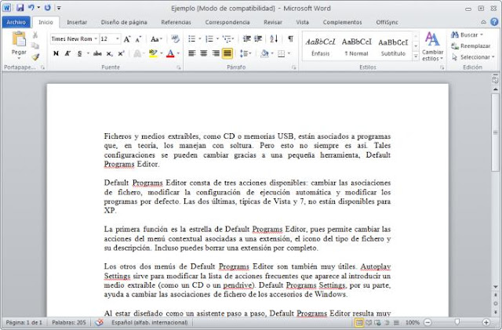Toggle the ruler button above scrollbar
Image resolution: width=502 pixels, height=330 pixels.
(495, 78)
